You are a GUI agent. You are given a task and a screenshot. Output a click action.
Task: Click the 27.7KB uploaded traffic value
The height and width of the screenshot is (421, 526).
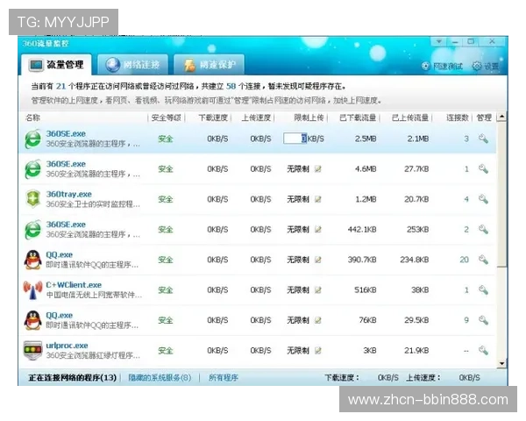pos(416,169)
